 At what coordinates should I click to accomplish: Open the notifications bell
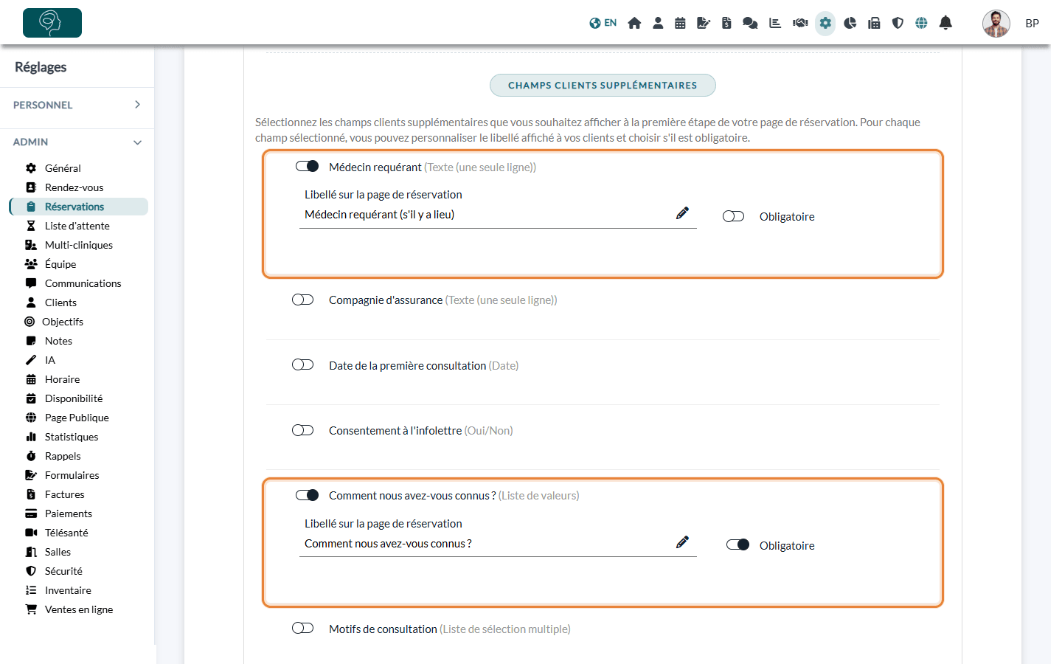pos(945,23)
